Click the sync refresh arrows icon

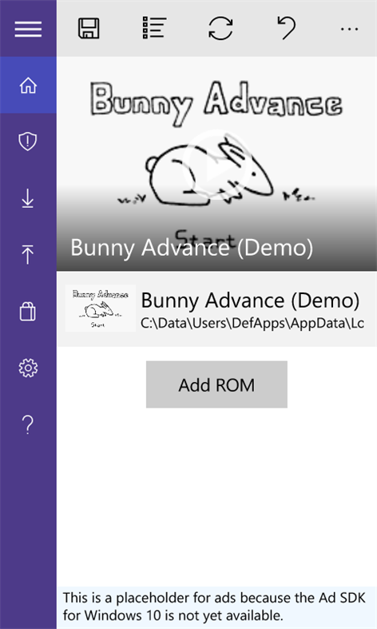220,28
